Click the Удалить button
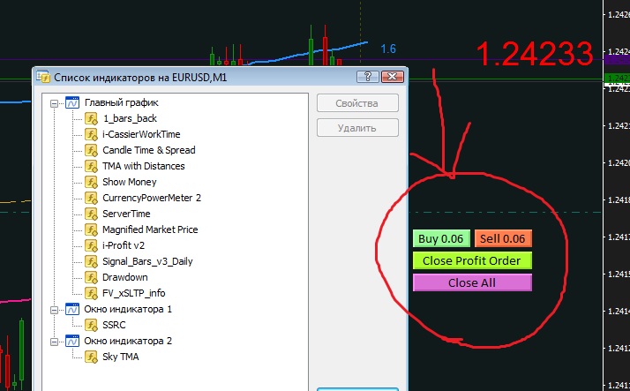Screen dimensions: 630x391 [x=357, y=128]
